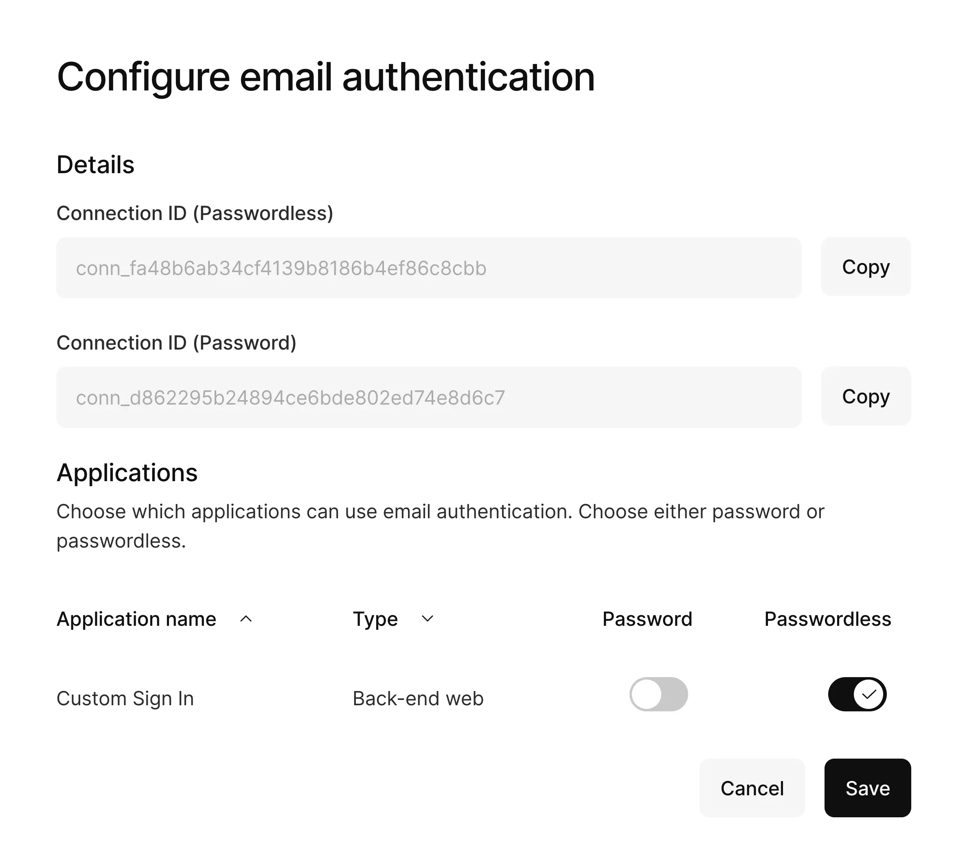Click the Password connection ID field

click(428, 397)
